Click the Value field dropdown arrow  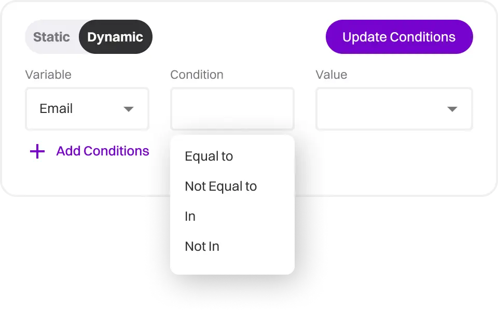pos(452,109)
